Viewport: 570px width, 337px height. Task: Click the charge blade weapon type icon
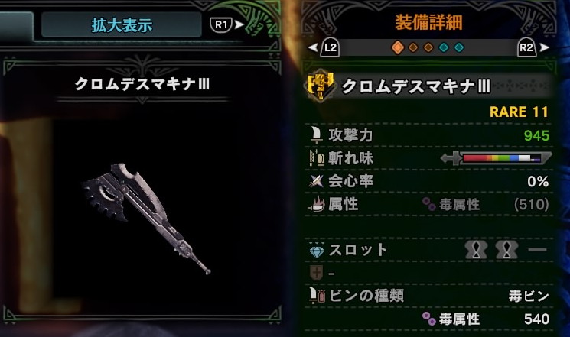pyautogui.click(x=321, y=86)
